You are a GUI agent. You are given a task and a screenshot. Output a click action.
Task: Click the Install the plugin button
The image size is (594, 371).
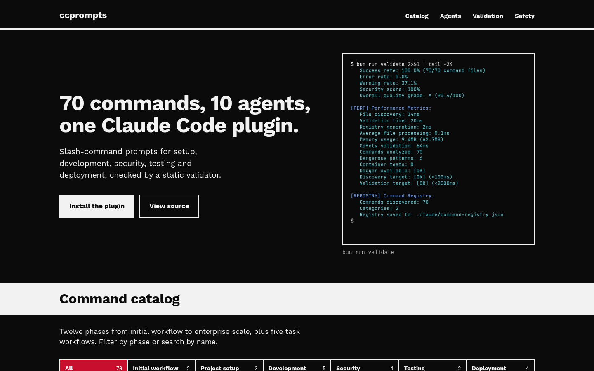pos(97,206)
